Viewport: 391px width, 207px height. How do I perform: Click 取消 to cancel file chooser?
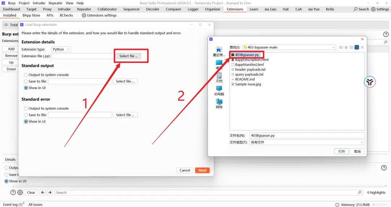click(x=357, y=151)
